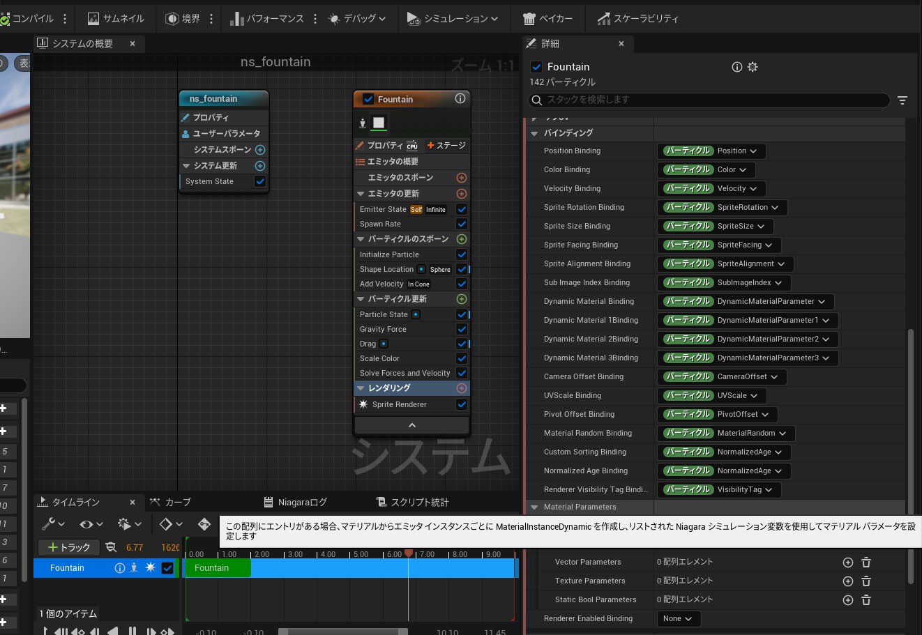Click the plus icon beside System Spawn
The image size is (922, 635).
point(260,150)
